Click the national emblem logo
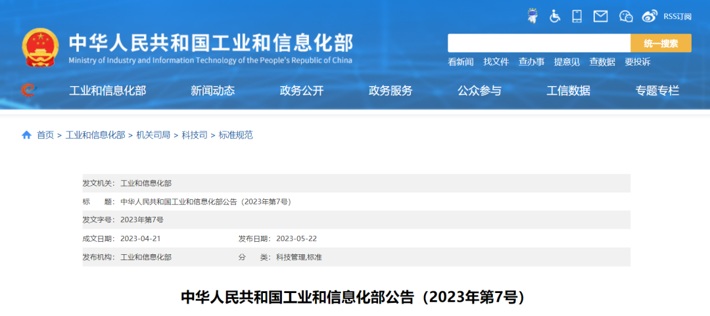Image resolution: width=710 pixels, height=316 pixels. point(41,48)
